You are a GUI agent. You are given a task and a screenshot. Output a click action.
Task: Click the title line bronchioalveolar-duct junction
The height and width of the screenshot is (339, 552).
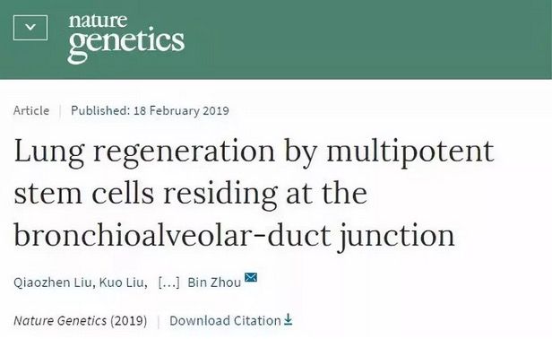tap(234, 235)
